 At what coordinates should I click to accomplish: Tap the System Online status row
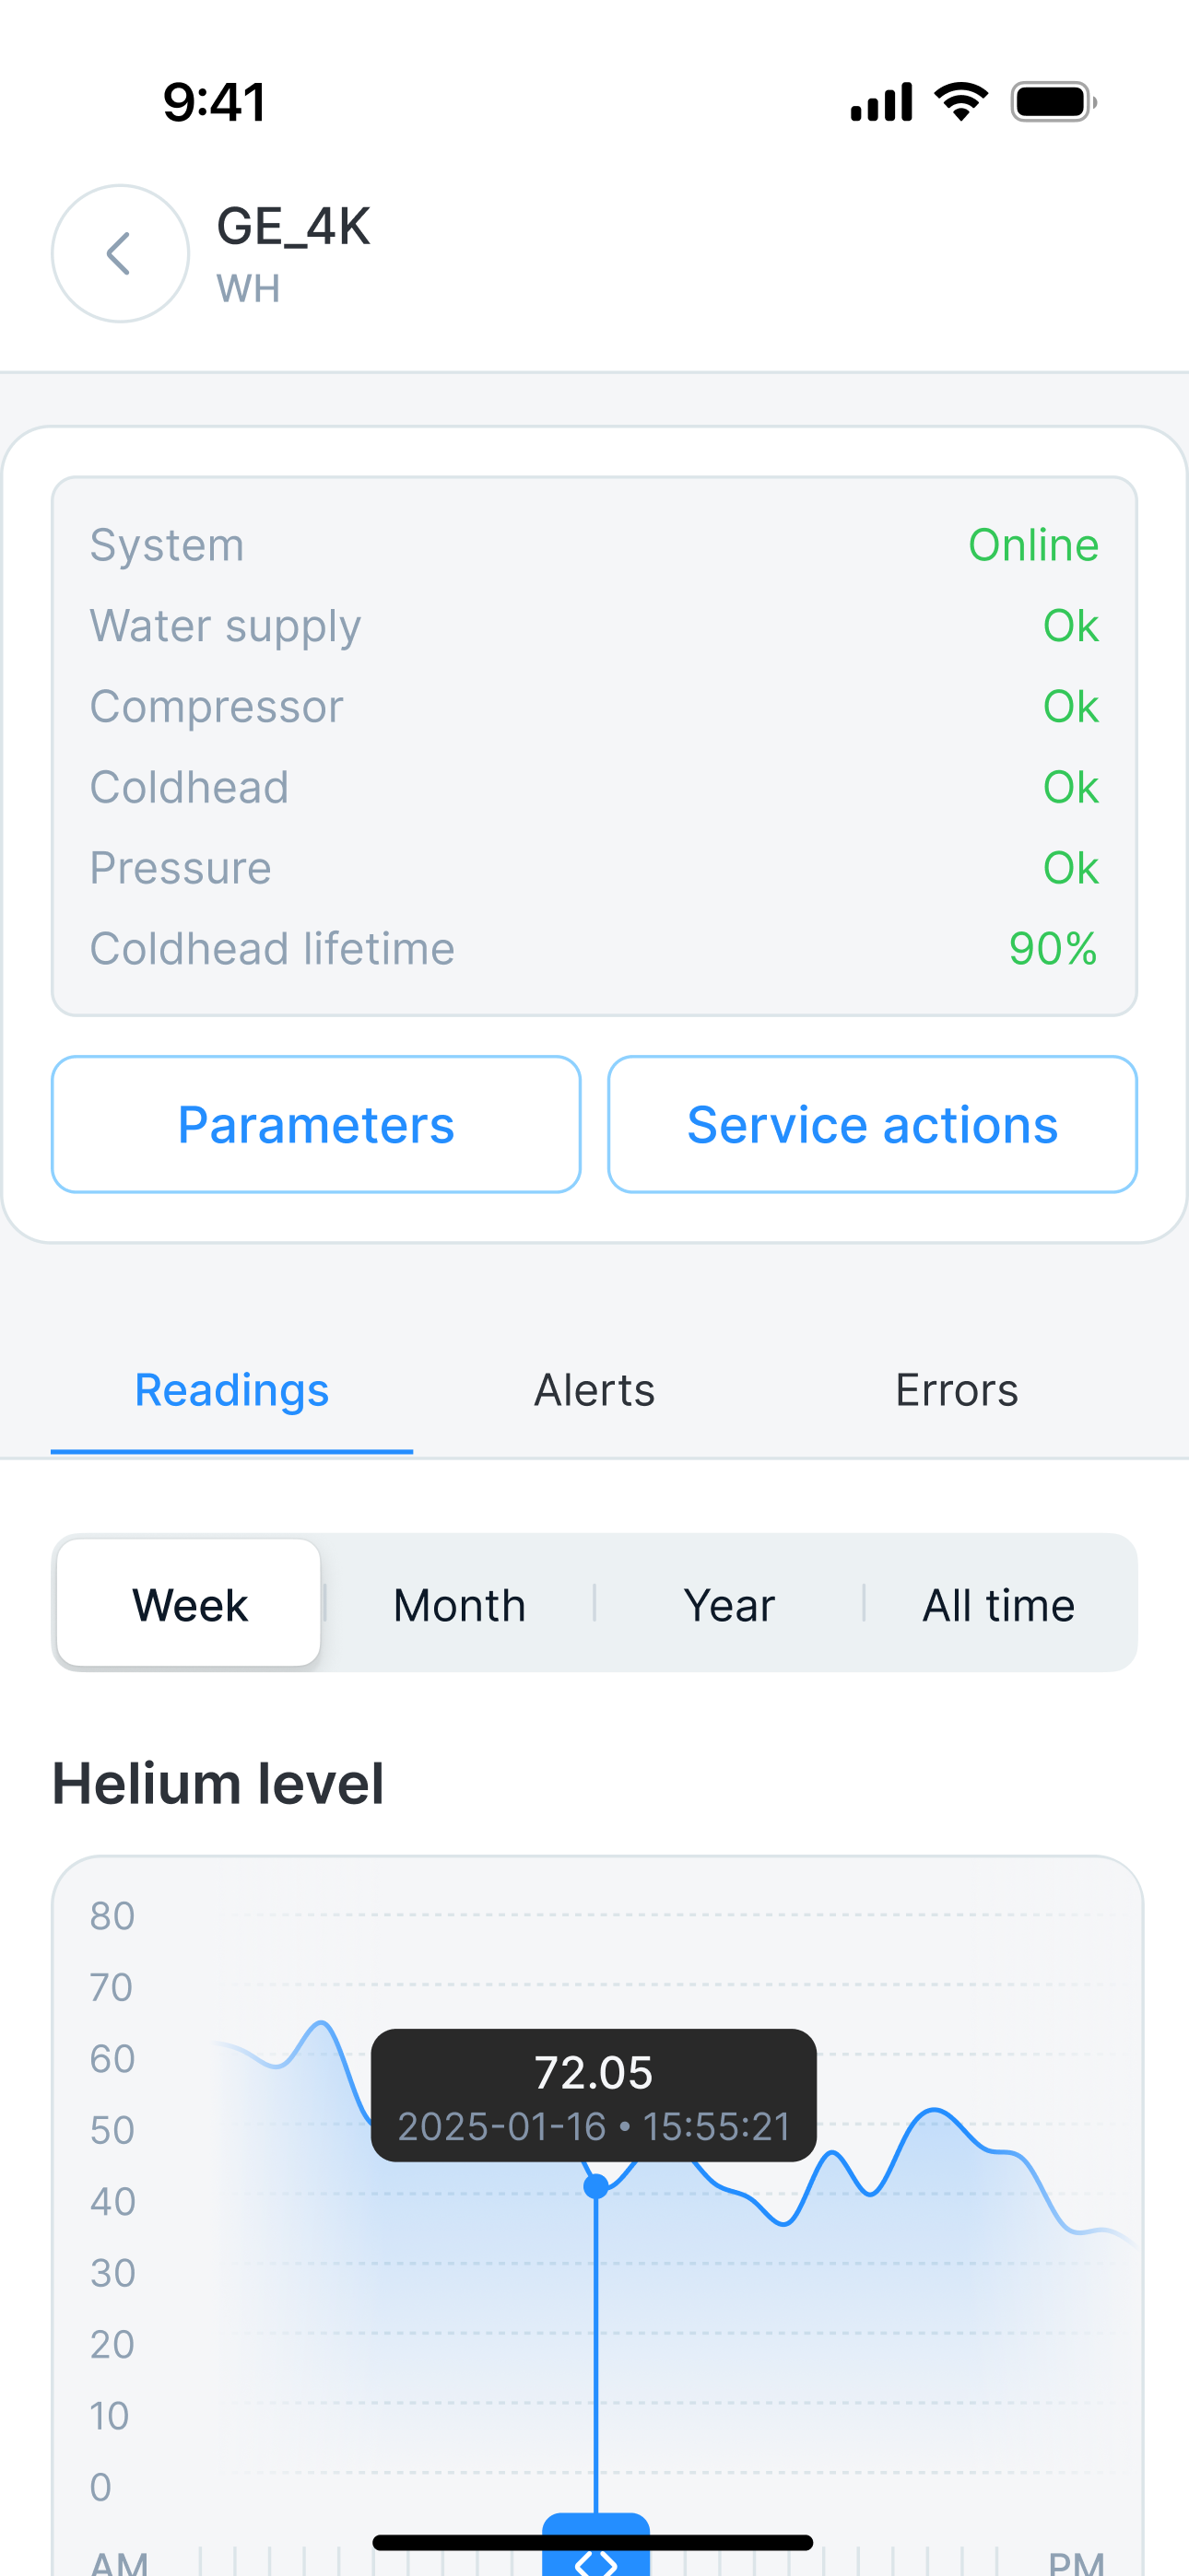594,545
